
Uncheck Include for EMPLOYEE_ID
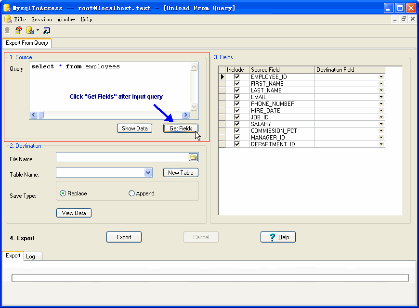pos(237,77)
